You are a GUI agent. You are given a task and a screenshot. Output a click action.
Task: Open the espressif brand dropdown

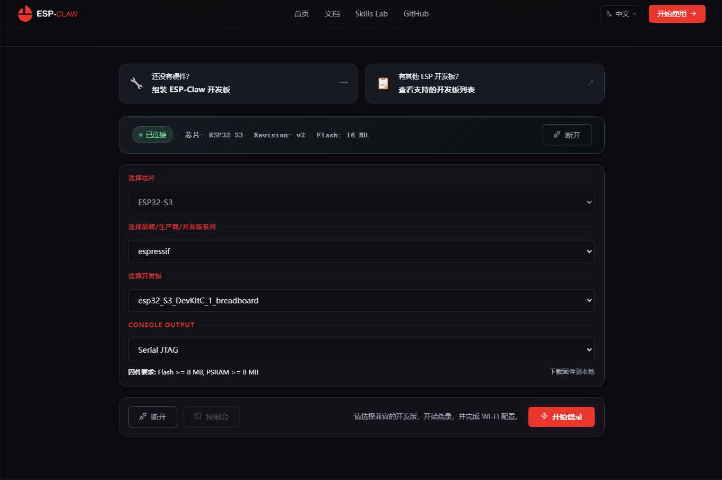pyautogui.click(x=361, y=251)
